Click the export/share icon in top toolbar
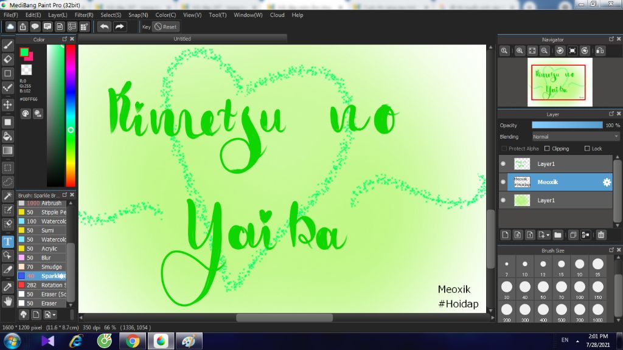 tap(23, 27)
